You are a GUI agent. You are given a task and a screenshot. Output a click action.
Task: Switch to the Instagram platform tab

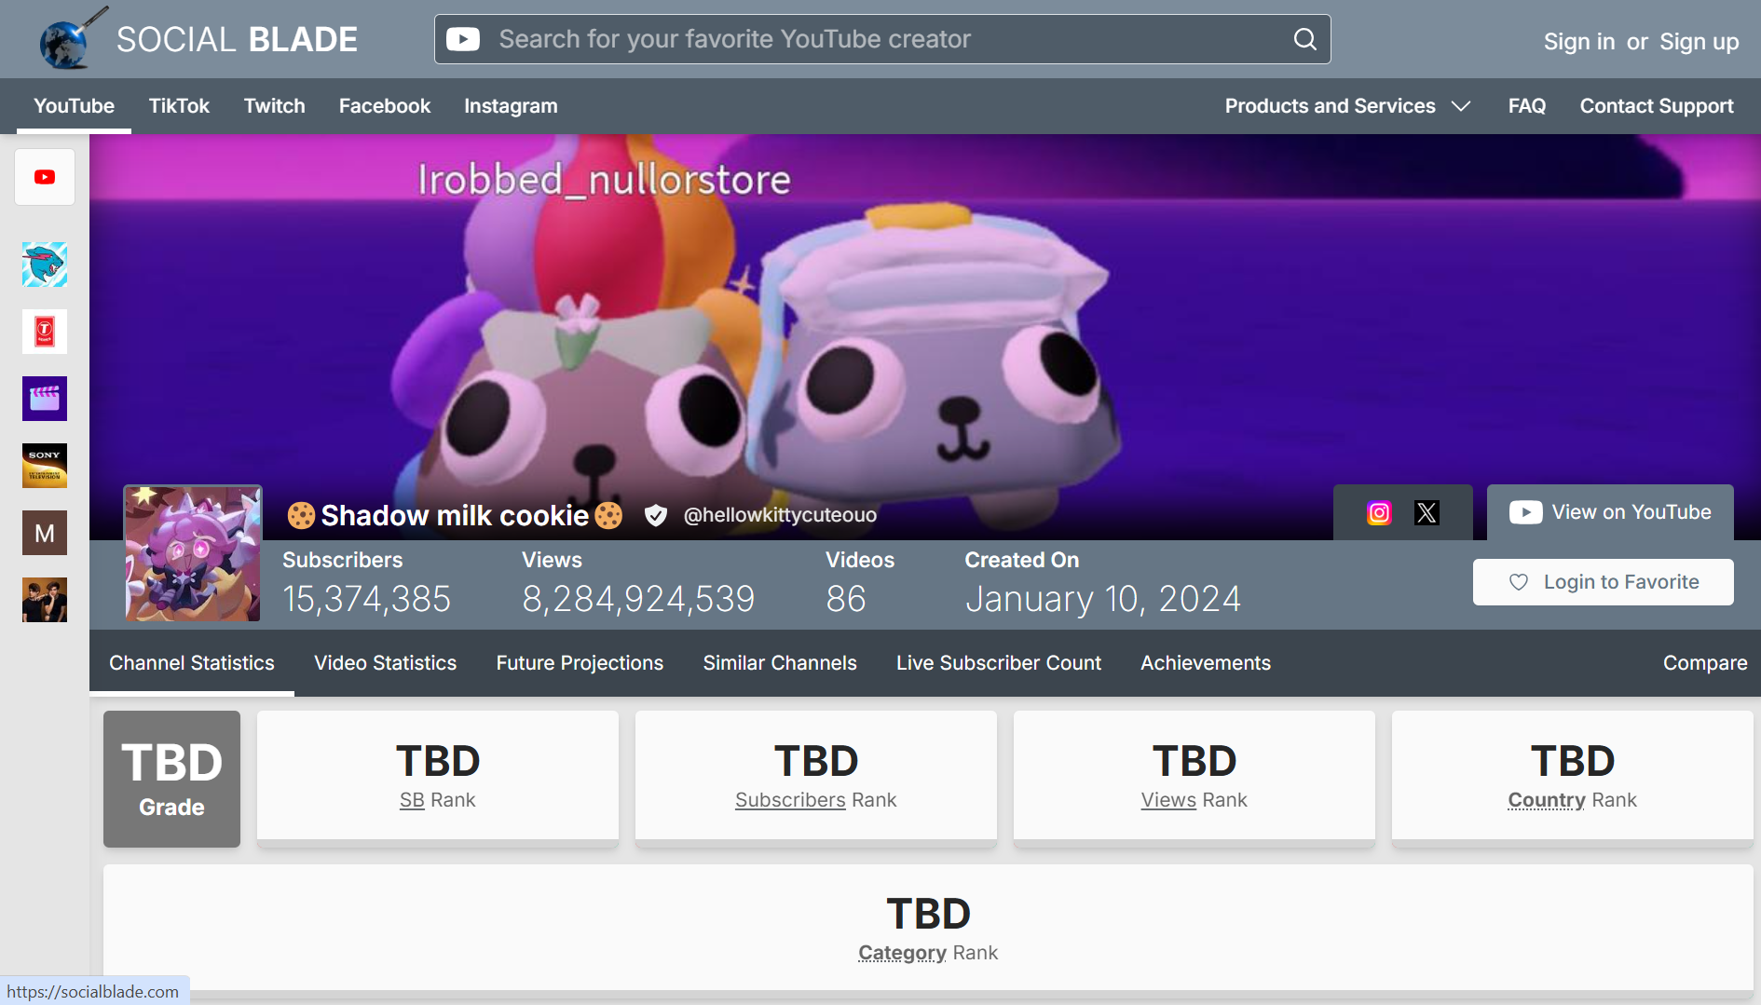pyautogui.click(x=511, y=106)
